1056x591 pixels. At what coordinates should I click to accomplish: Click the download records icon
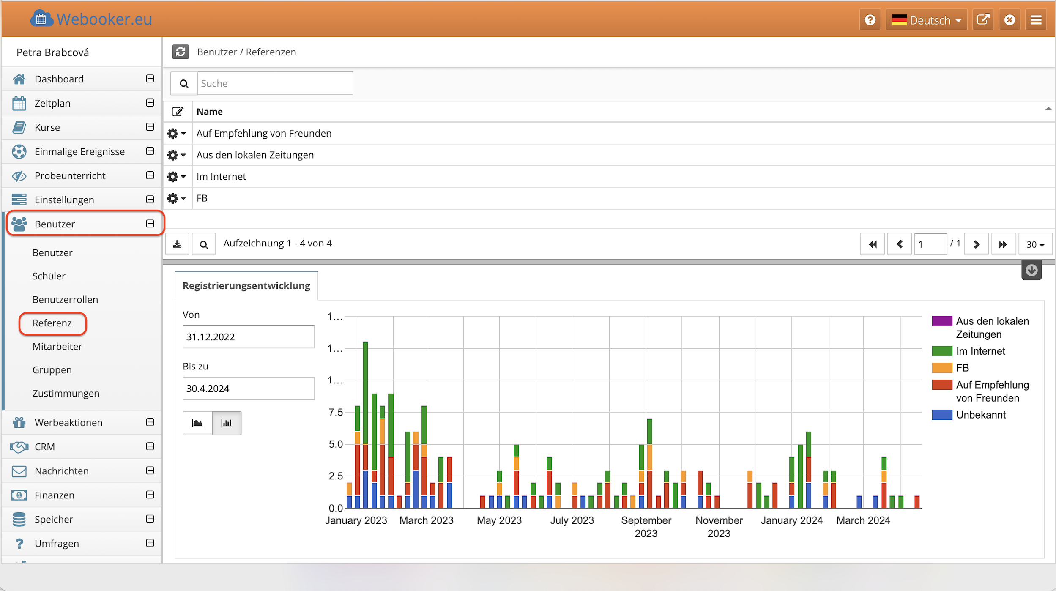(x=178, y=244)
